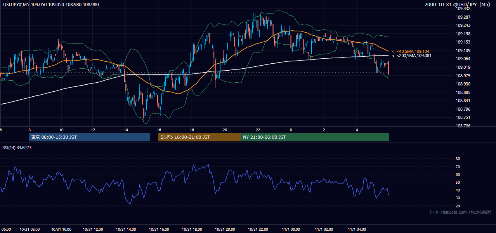Click the '10/31 20:00' time axis label

point(225,230)
